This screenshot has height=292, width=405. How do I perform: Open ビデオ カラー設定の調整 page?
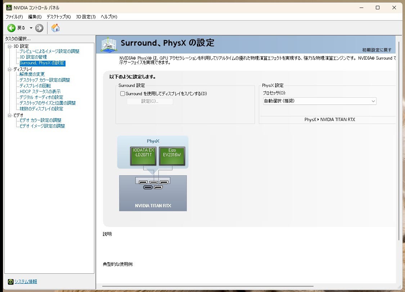pos(41,120)
